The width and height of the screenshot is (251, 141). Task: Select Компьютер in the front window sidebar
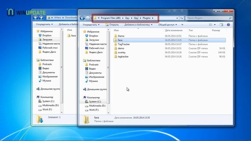(93, 98)
